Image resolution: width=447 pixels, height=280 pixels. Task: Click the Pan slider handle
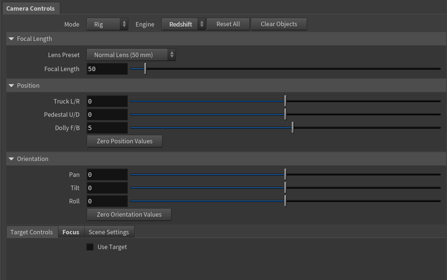(x=285, y=175)
